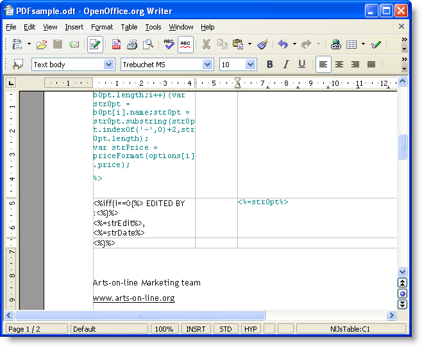Image resolution: width=422 pixels, height=347 pixels.
Task: Click INSRT mode in status bar
Action: pyautogui.click(x=196, y=329)
